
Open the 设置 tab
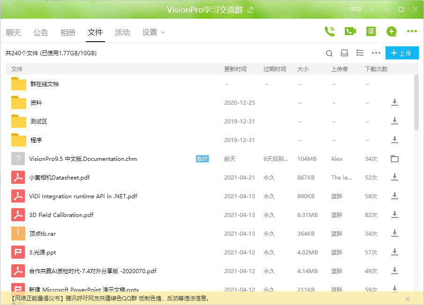click(x=150, y=33)
